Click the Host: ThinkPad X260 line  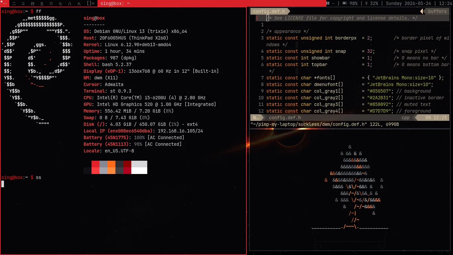click(x=126, y=38)
